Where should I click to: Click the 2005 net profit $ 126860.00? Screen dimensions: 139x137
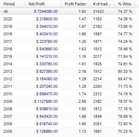47,131
